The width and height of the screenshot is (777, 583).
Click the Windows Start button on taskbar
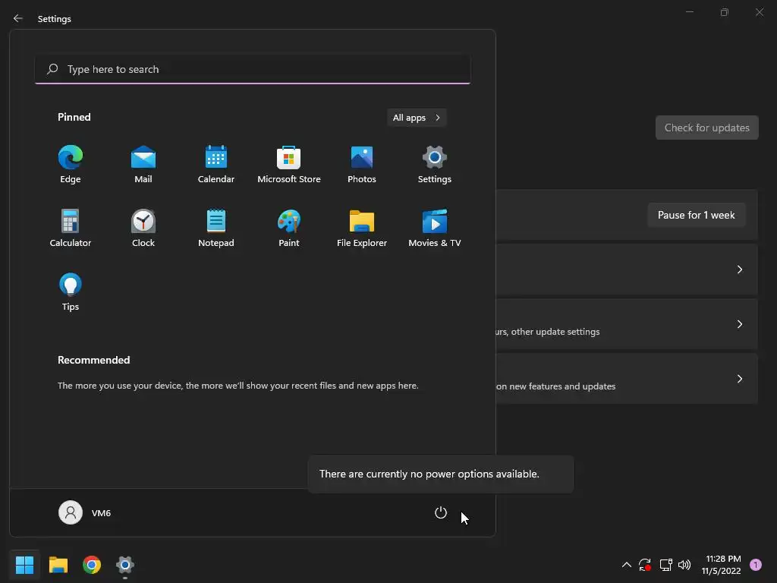(x=24, y=565)
